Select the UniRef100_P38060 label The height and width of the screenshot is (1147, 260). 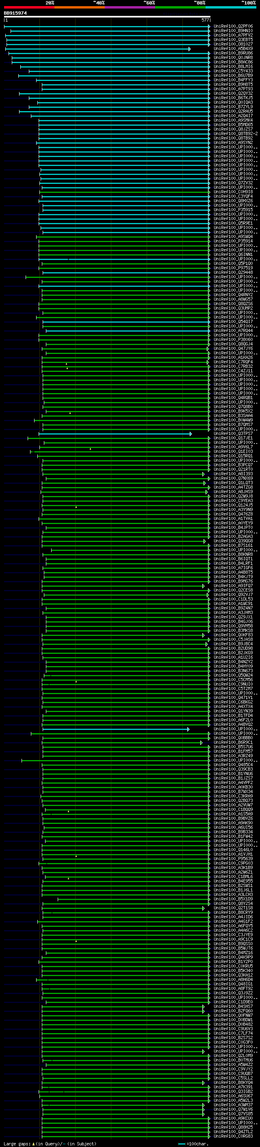tap(233, 339)
